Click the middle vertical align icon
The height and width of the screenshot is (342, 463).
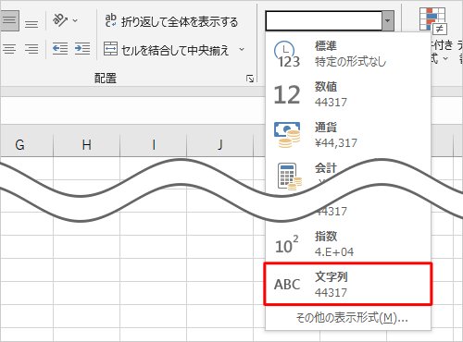click(x=9, y=20)
